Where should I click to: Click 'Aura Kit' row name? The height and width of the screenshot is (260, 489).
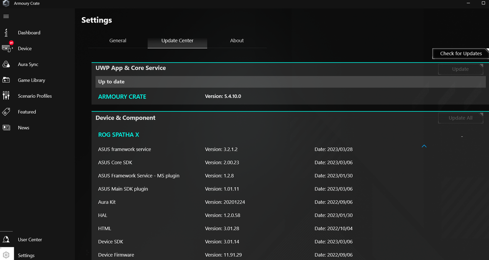(x=107, y=202)
